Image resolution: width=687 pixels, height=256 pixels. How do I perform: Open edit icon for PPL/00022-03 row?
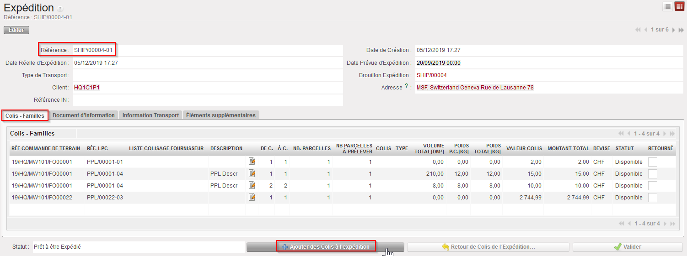[252, 197]
